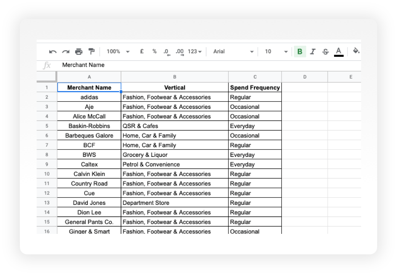Select the Grocery & Liquor cell
The height and width of the screenshot is (275, 397).
point(175,155)
